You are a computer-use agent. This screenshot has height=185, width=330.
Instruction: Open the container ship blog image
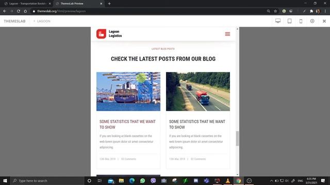(x=128, y=91)
